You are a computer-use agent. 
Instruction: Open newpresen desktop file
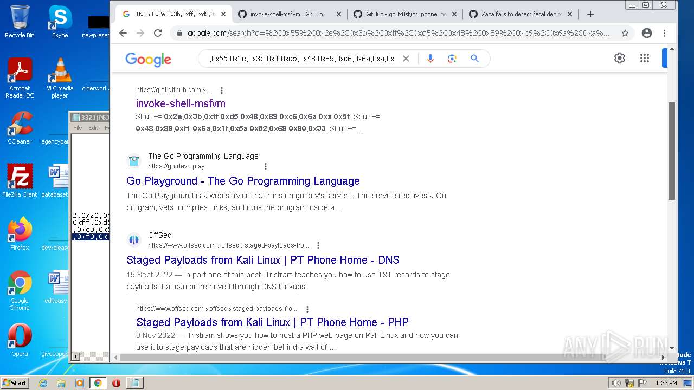pyautogui.click(x=95, y=26)
